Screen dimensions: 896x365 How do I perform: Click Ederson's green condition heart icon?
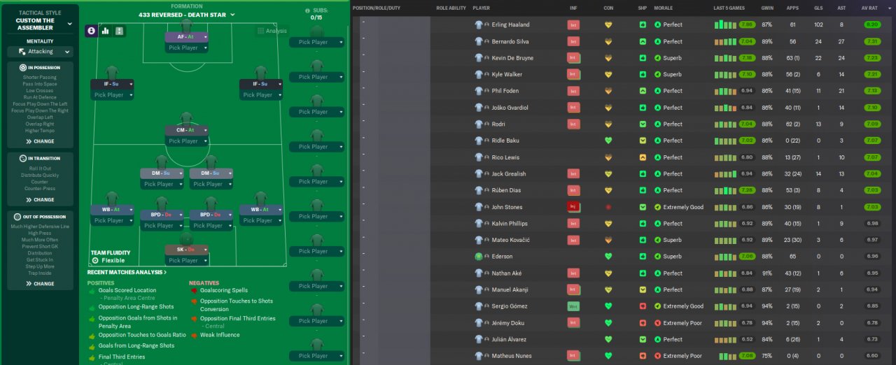608,257
